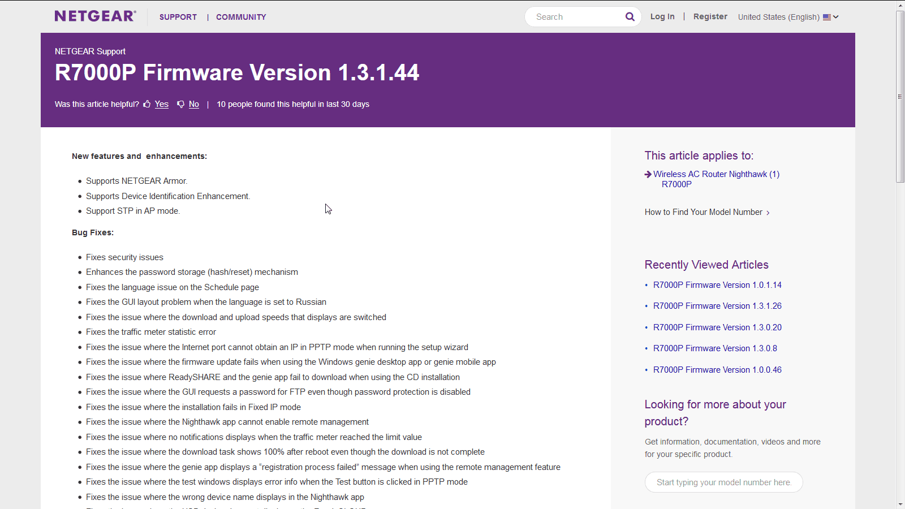This screenshot has width=905, height=509.
Task: Click 'Fixes the traffic meter statistic error' bullet
Action: [151, 332]
